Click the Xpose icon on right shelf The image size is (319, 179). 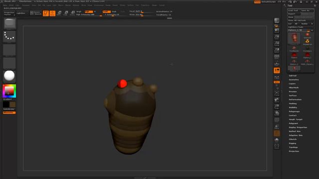pos(277,146)
